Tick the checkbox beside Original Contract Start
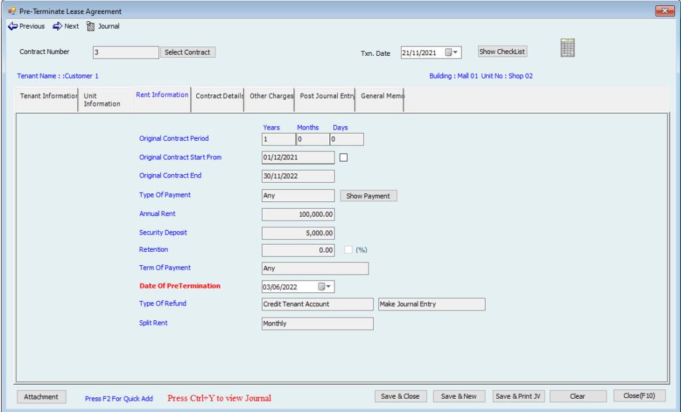The width and height of the screenshot is (681, 412). click(344, 157)
